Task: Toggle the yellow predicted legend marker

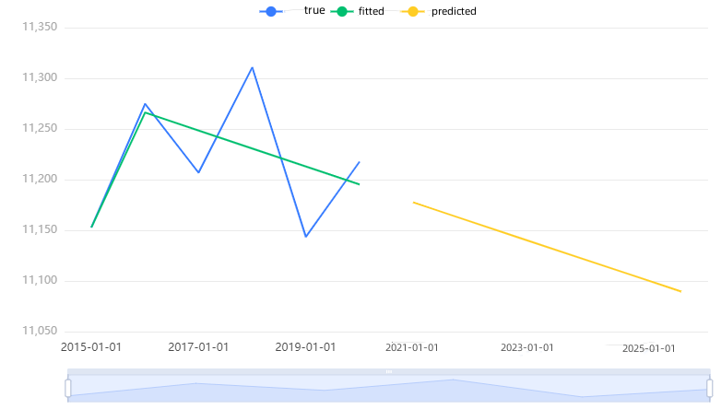Action: (x=412, y=11)
